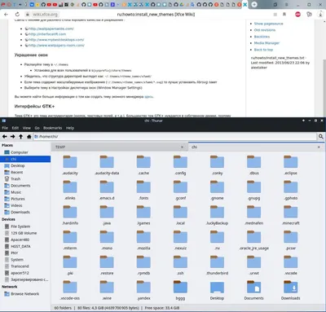
Task: Reload the browser page
Action: click(x=17, y=15)
